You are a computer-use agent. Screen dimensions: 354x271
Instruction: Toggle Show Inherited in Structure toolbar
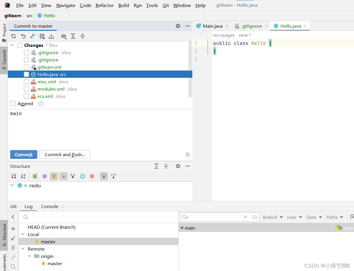coord(35,176)
